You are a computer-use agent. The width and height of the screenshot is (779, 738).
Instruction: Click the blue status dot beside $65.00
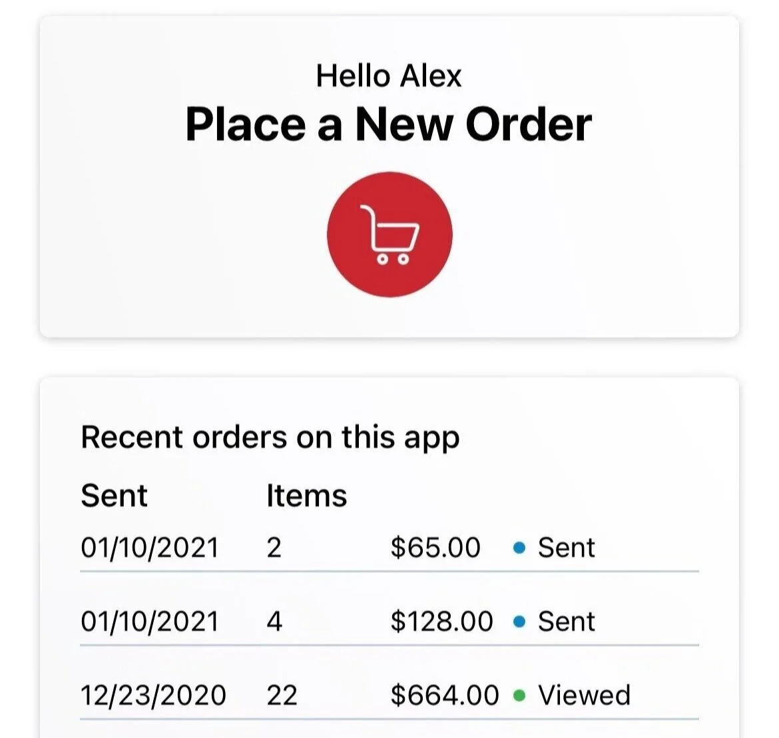click(519, 548)
